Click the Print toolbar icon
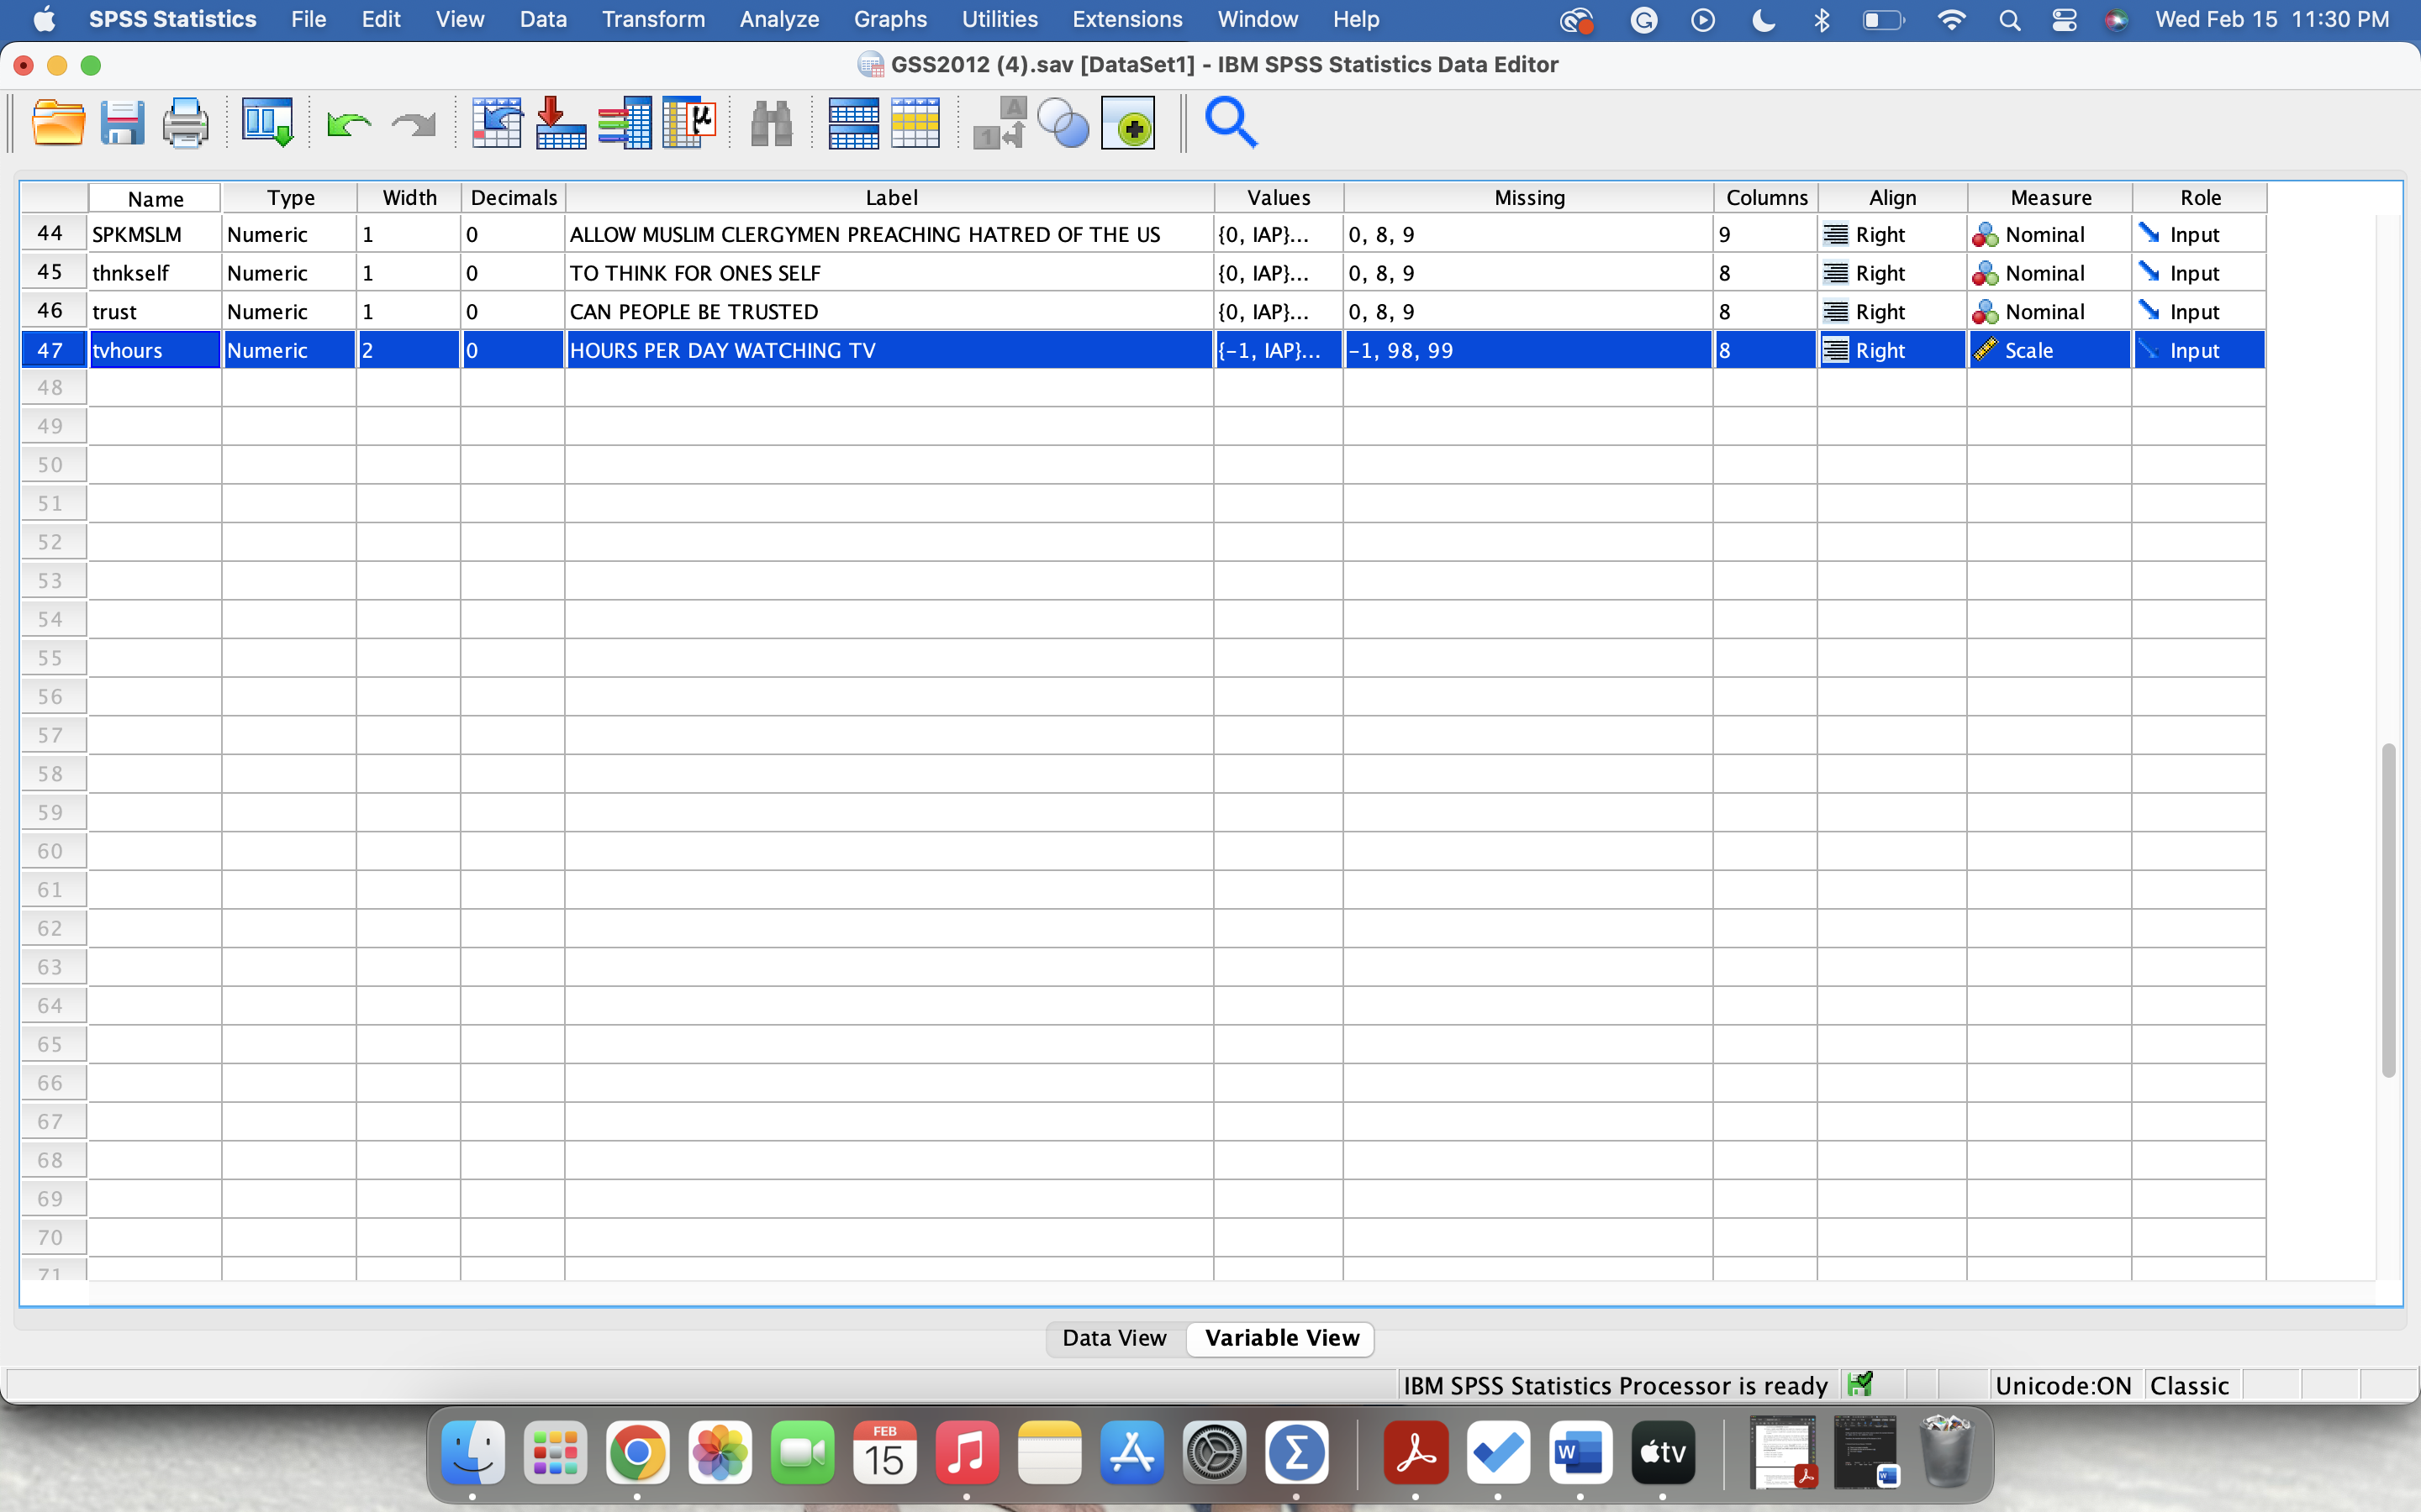This screenshot has height=1512, width=2421. point(185,124)
